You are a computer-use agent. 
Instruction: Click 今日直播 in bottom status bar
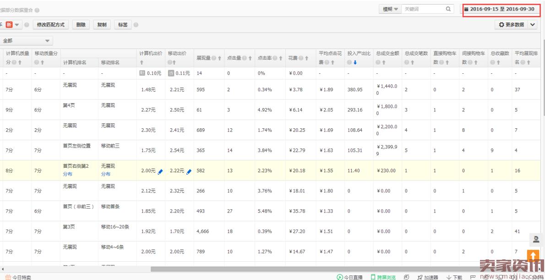(x=349, y=277)
